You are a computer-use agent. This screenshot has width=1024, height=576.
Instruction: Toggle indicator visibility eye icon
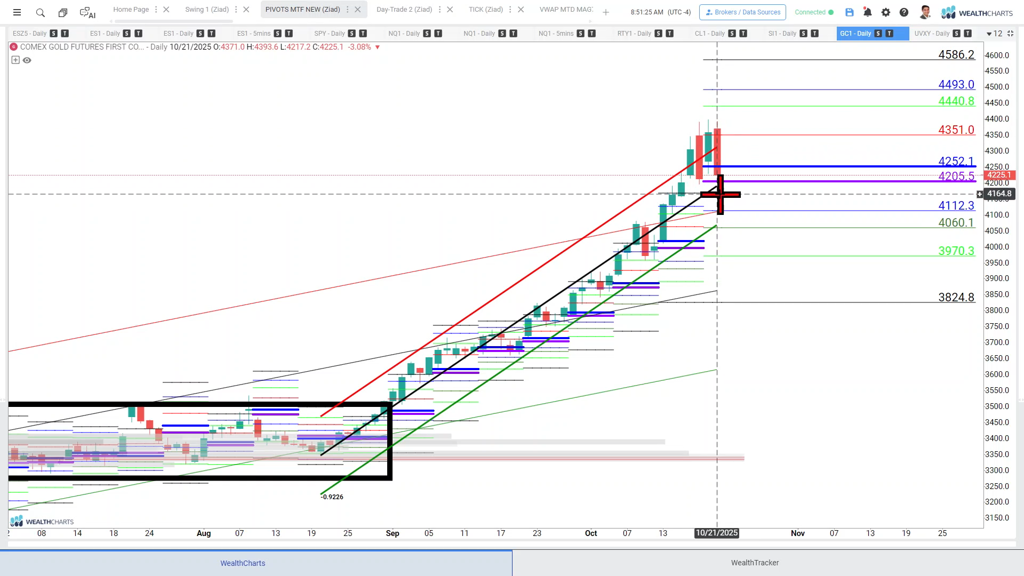tap(27, 60)
